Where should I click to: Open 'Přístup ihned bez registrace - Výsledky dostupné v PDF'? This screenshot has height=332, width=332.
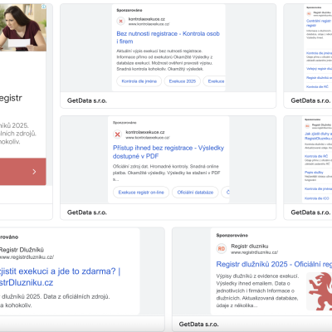coord(168,152)
